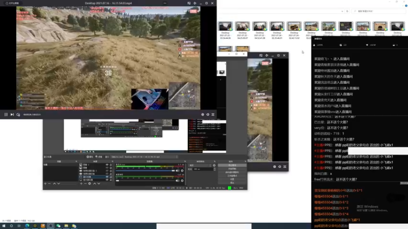
Task: Open the window selection dropdown in OBS toolbar
Action: point(144,157)
